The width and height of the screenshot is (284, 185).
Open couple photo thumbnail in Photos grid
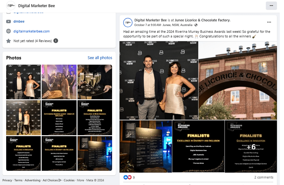click(24, 82)
